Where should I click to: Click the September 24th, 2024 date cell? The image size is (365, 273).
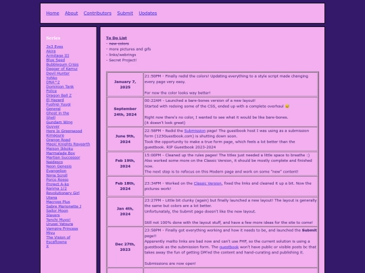(x=125, y=112)
